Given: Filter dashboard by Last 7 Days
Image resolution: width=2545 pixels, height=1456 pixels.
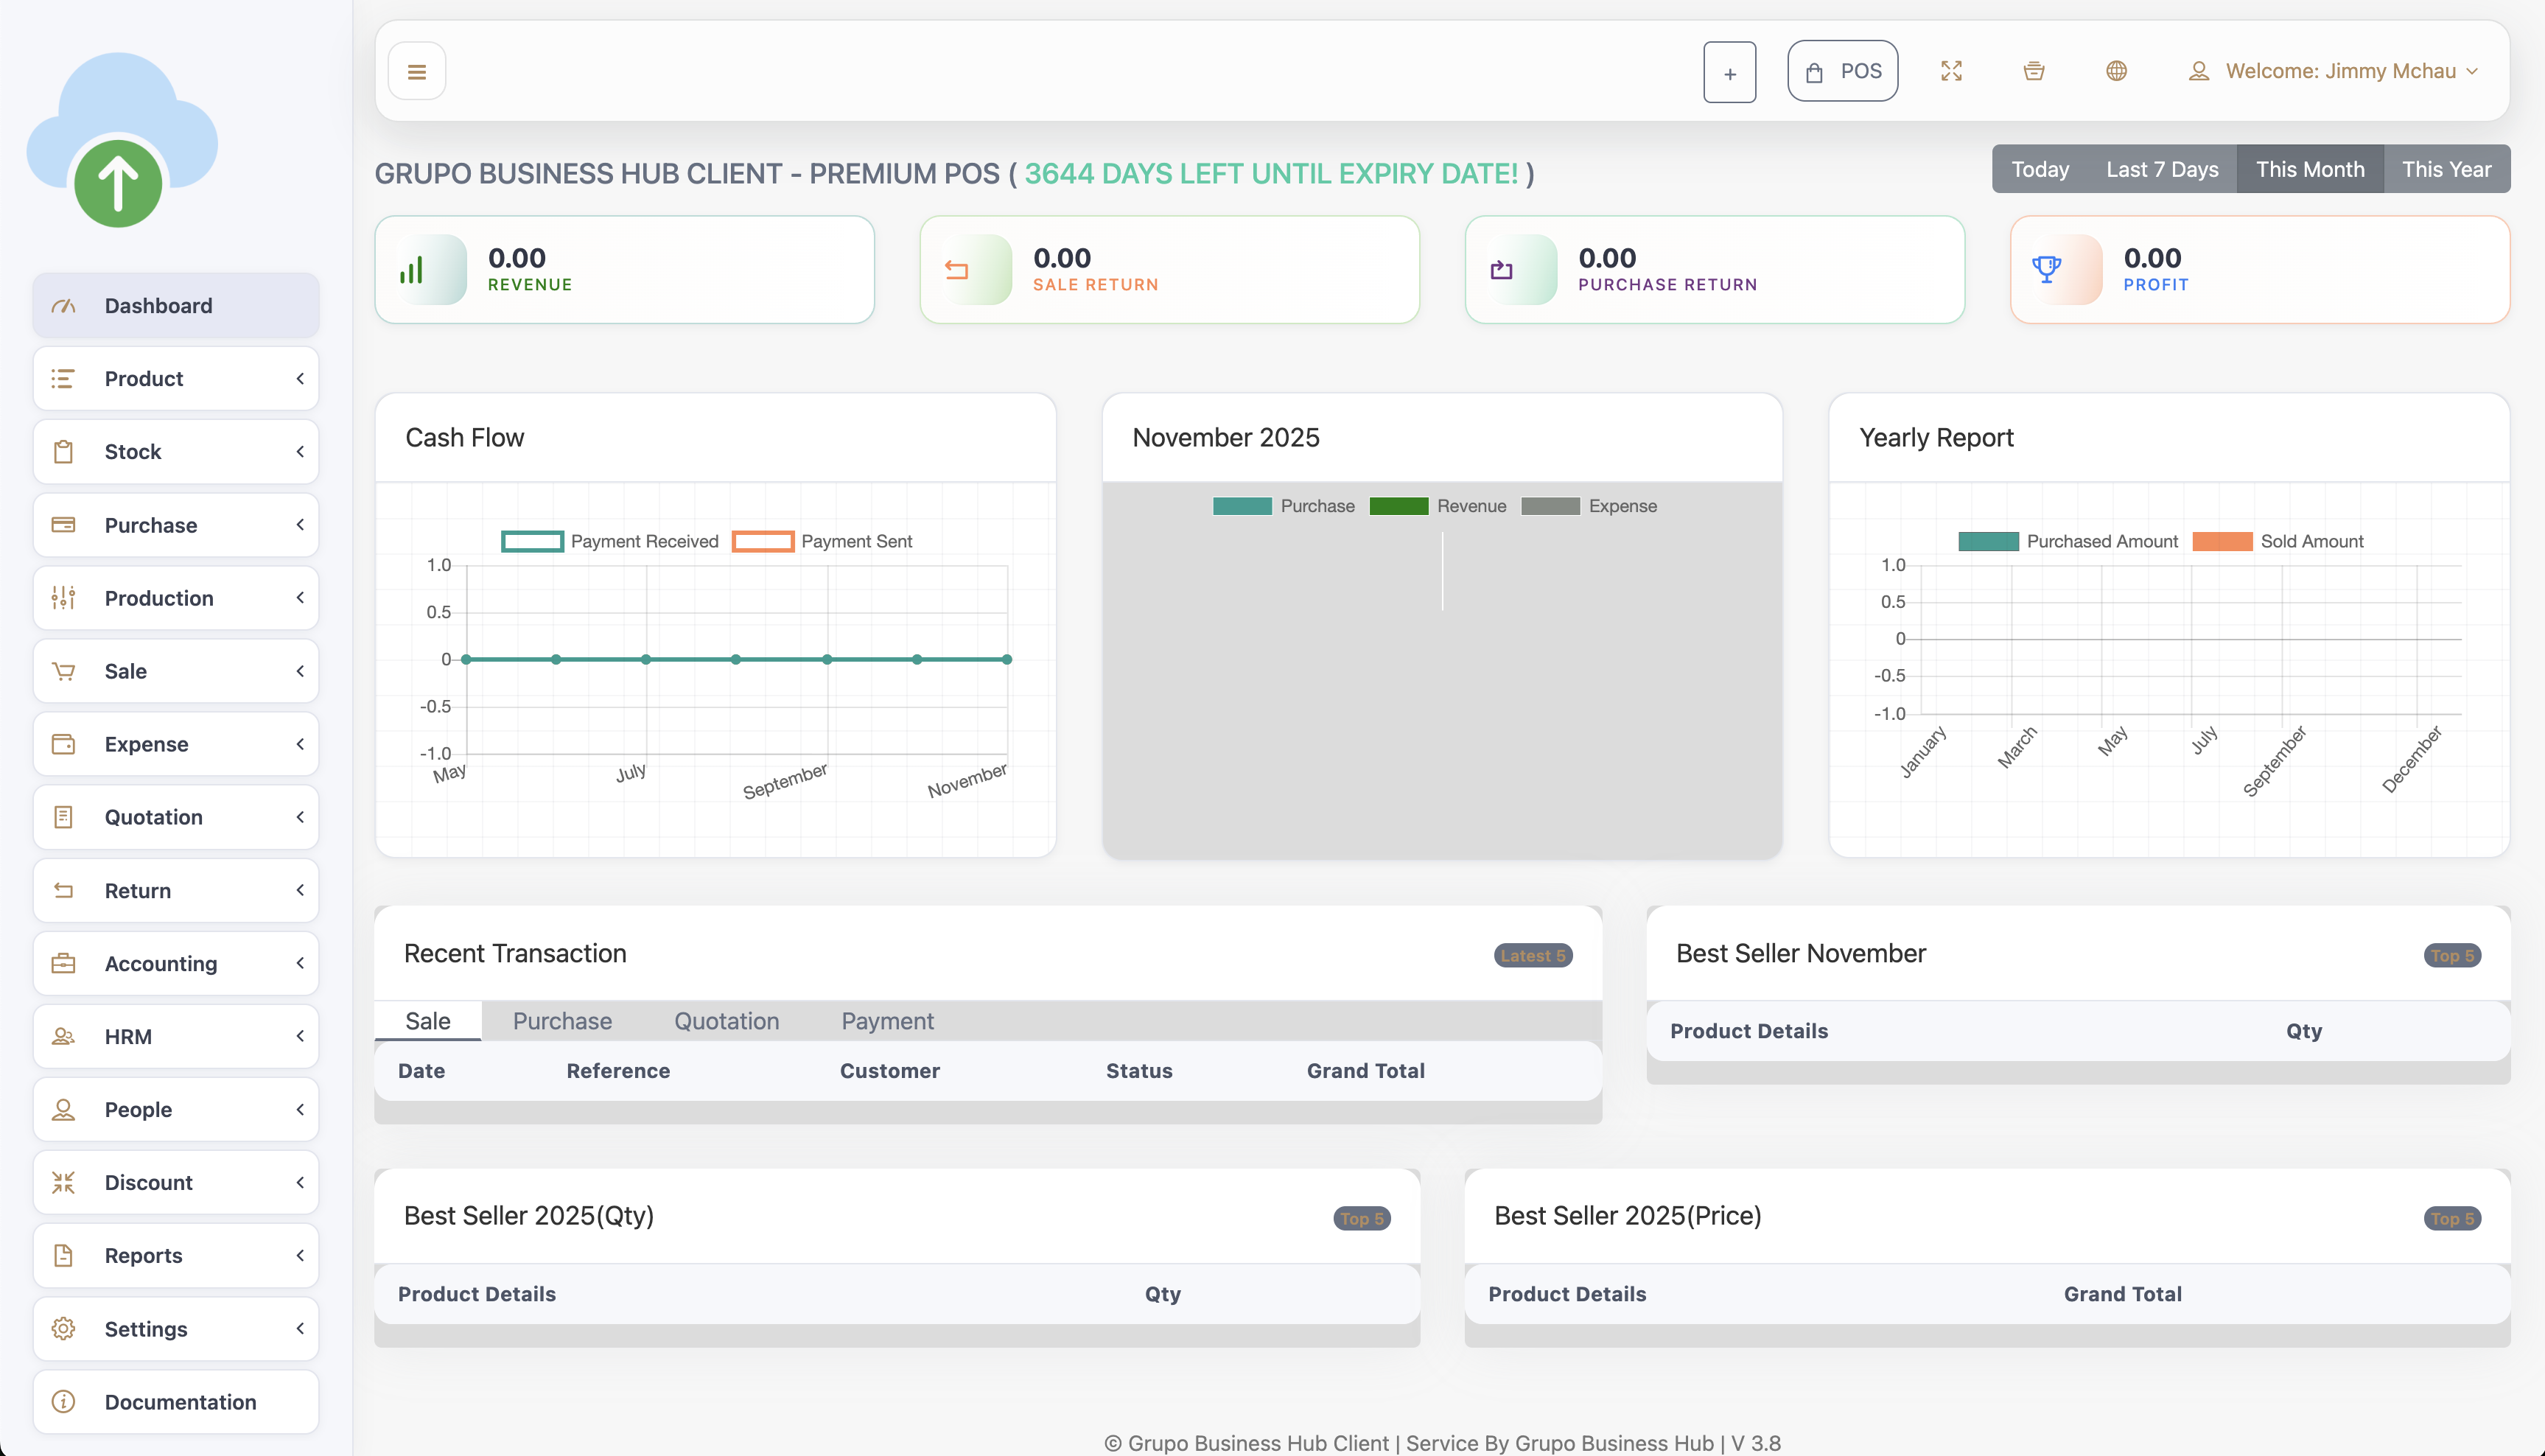Looking at the screenshot, I should coord(2161,169).
